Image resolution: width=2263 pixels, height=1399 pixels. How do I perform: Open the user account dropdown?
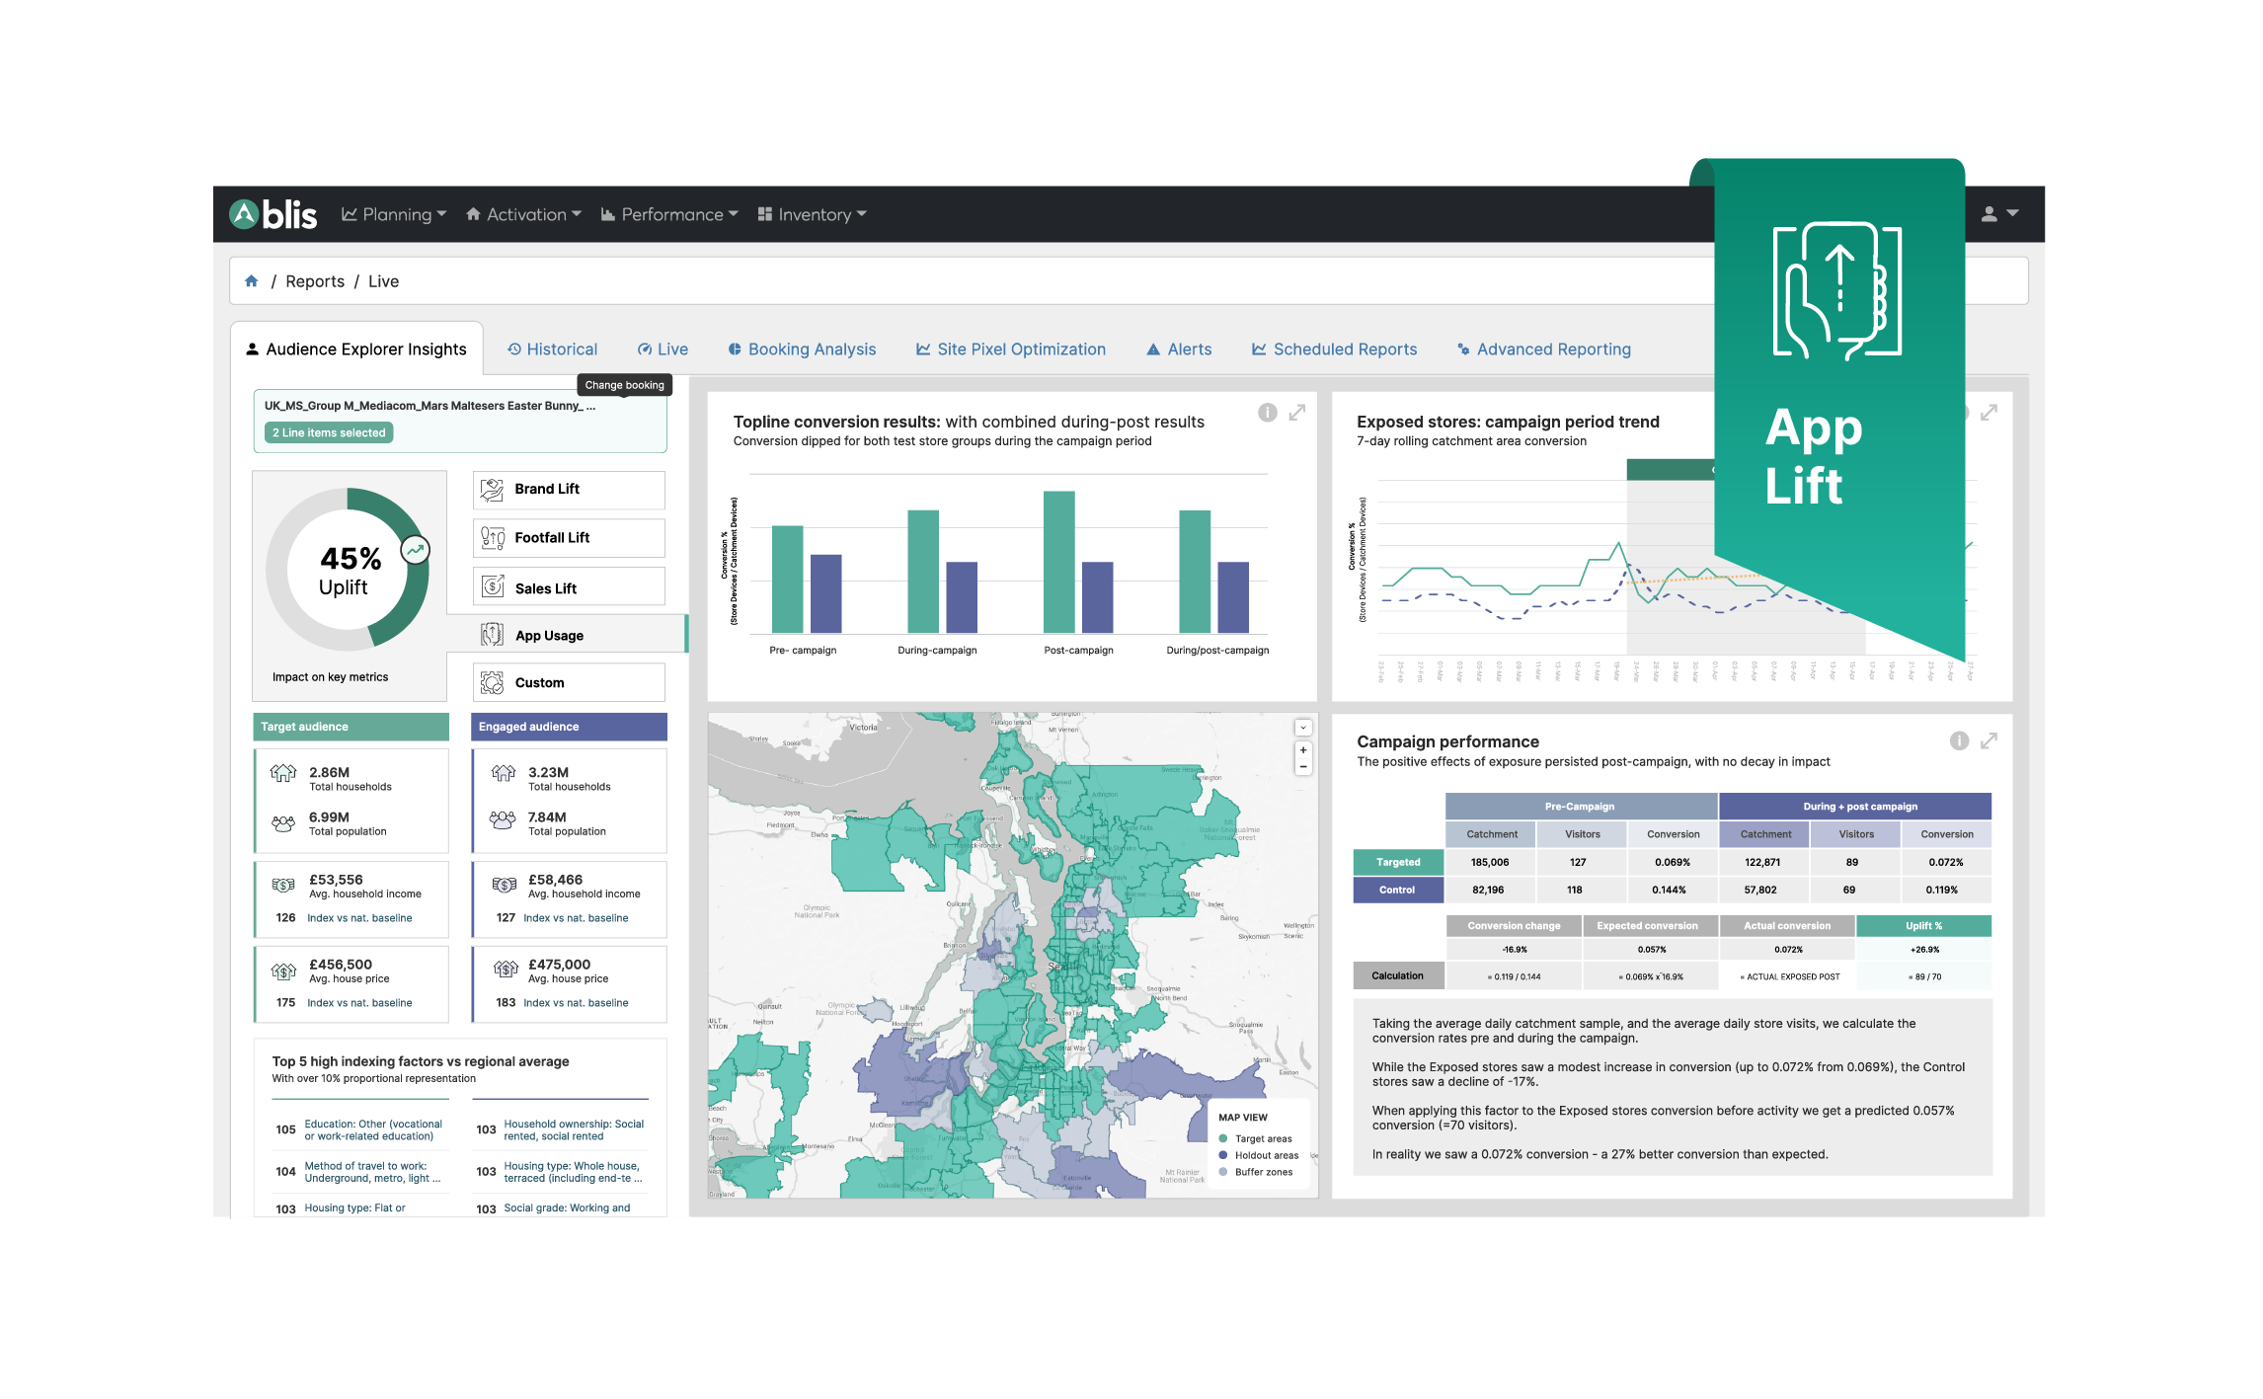1999,214
